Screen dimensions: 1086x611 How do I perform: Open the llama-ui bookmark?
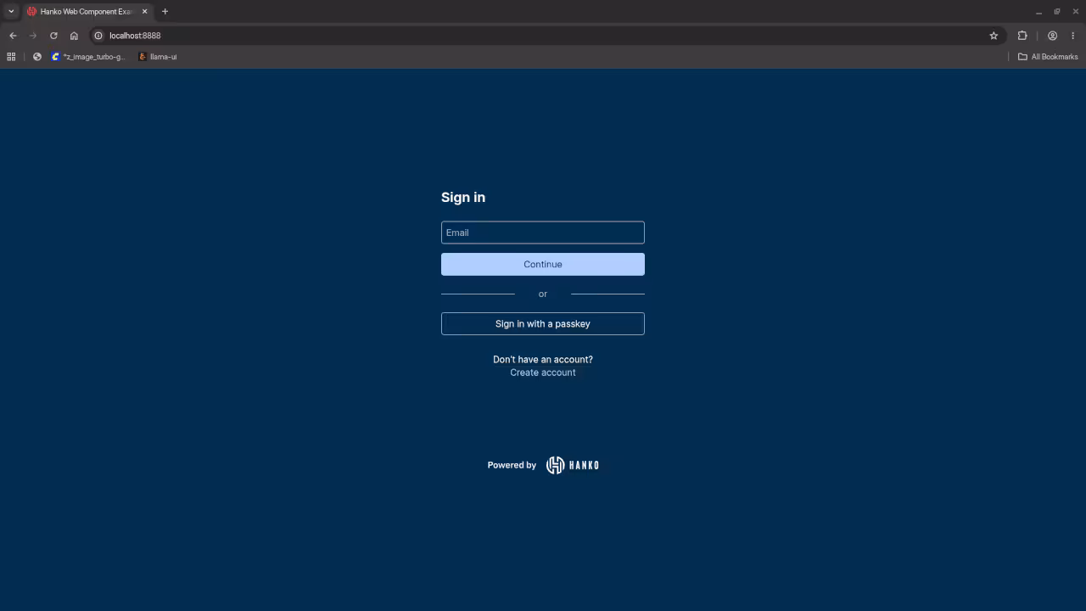click(x=158, y=57)
